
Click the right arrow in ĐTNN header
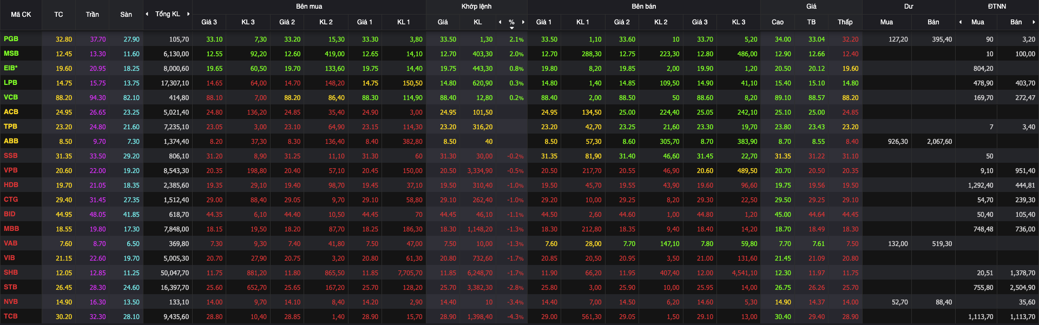point(1034,22)
